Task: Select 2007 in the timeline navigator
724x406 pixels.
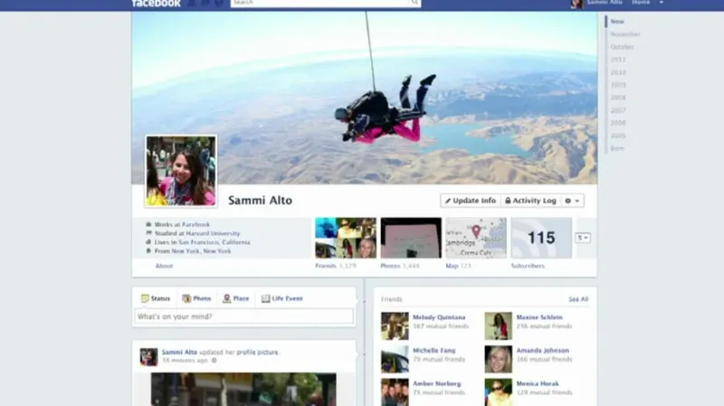Action: click(618, 110)
